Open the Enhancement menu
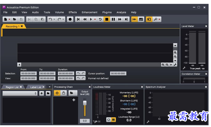This screenshot has height=127, width=211. coord(89,12)
